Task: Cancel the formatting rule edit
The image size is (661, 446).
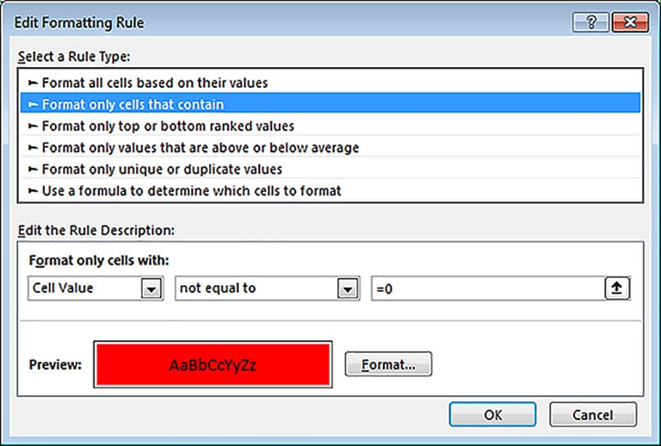Action: pos(592,414)
